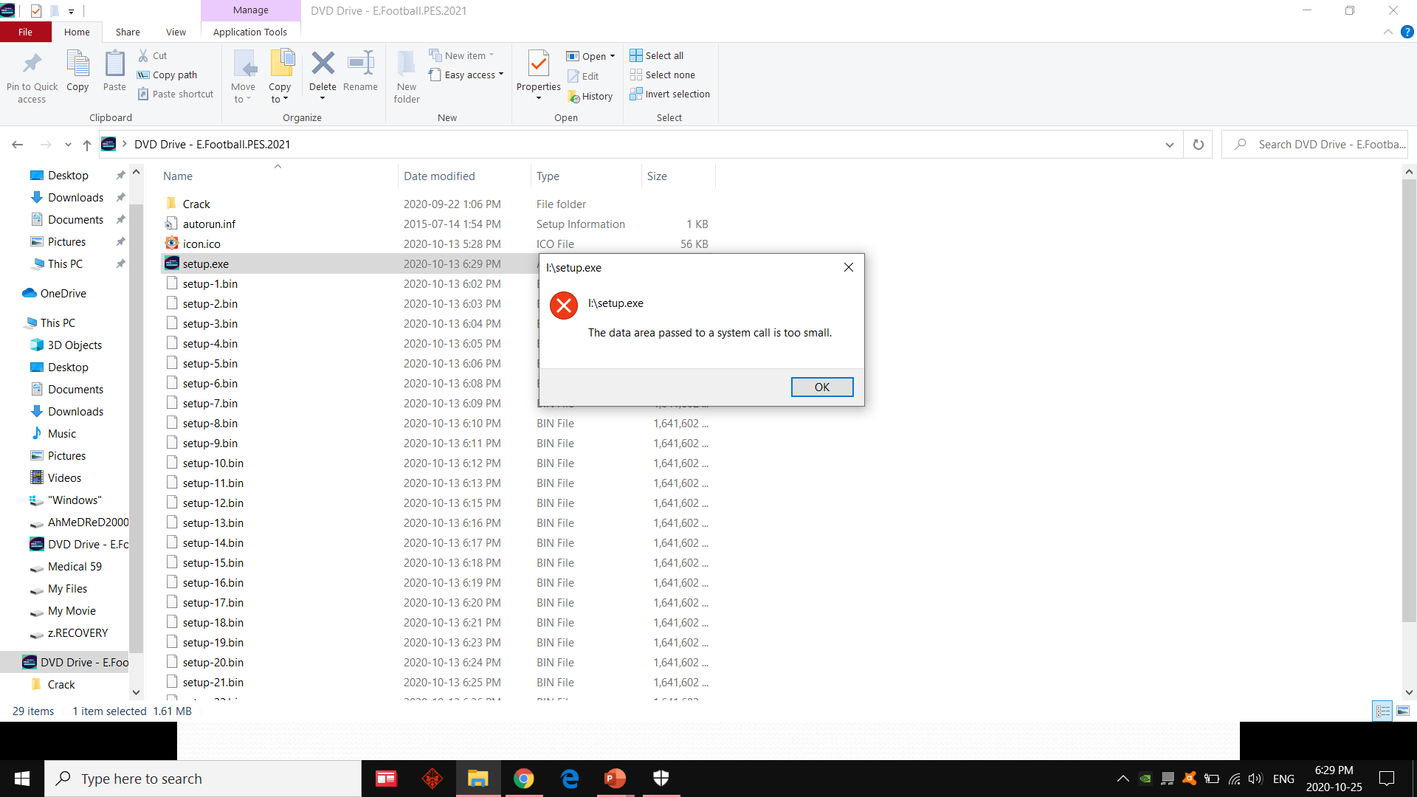This screenshot has width=1417, height=797.
Task: Click the Up one level arrow
Action: coord(87,145)
